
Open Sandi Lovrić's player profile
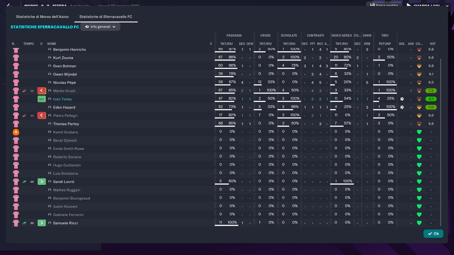[x=64, y=182]
